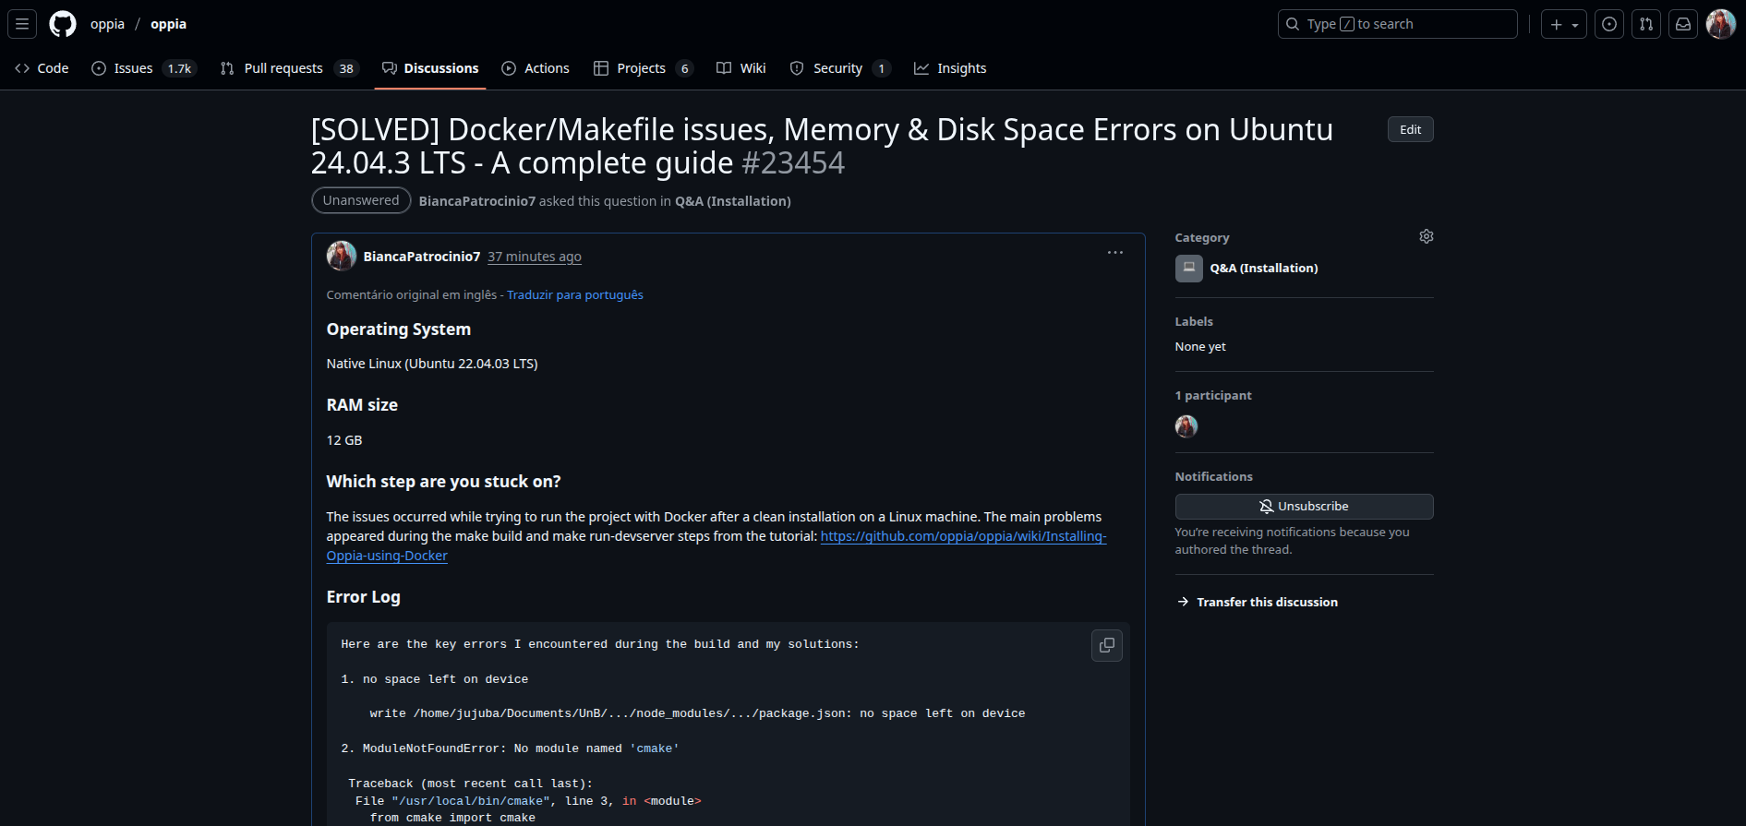The image size is (1746, 826).
Task: Open the notifications inbox icon
Action: click(1682, 24)
